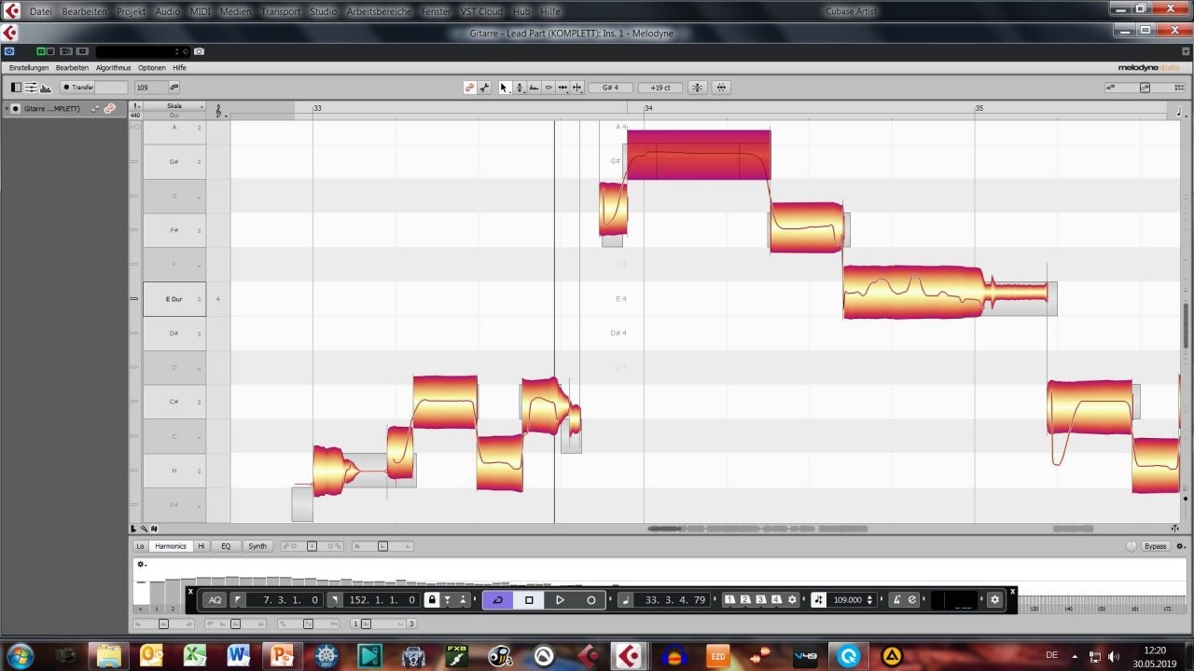
Task: Open the Einstellungen menu in Melodyne
Action: pyautogui.click(x=29, y=68)
